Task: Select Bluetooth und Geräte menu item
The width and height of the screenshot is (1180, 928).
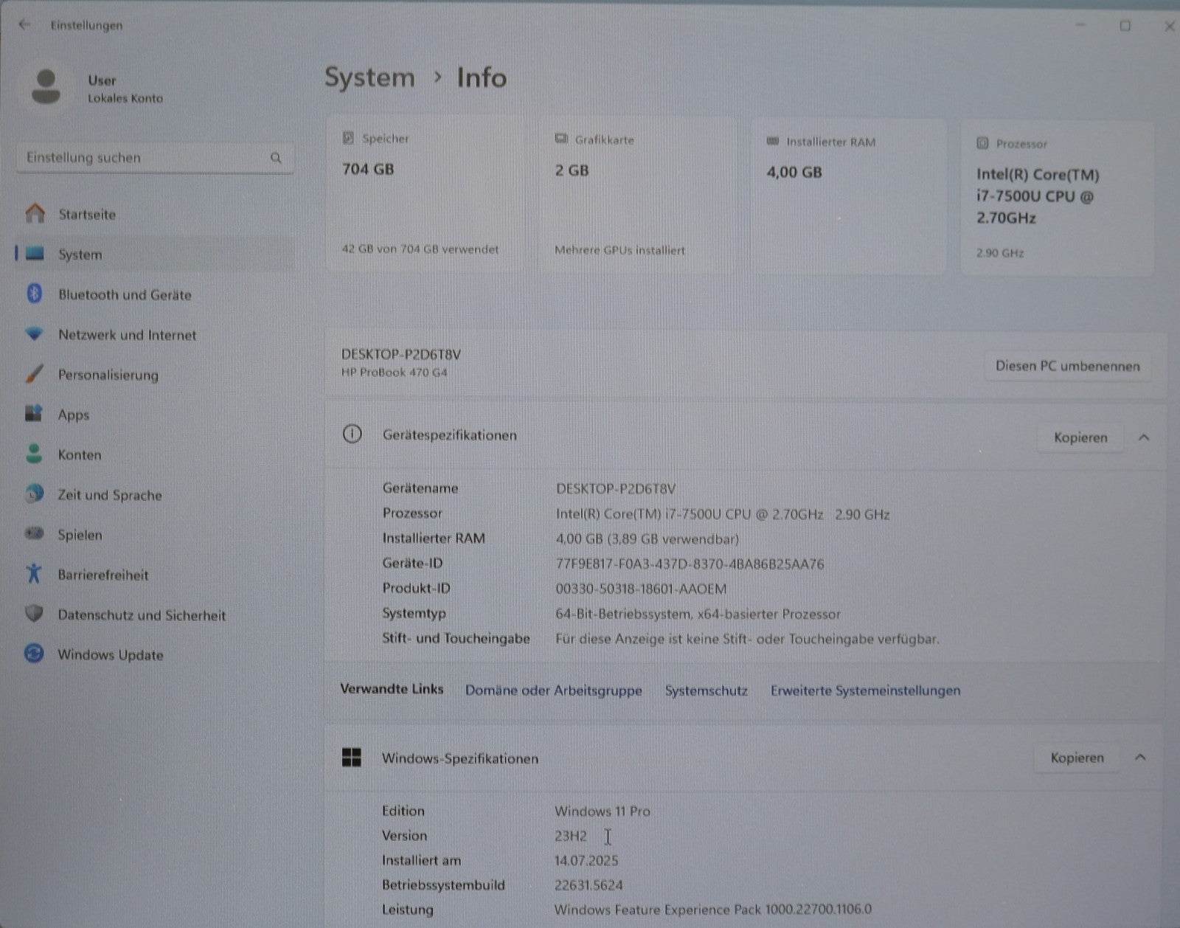Action: [155, 294]
